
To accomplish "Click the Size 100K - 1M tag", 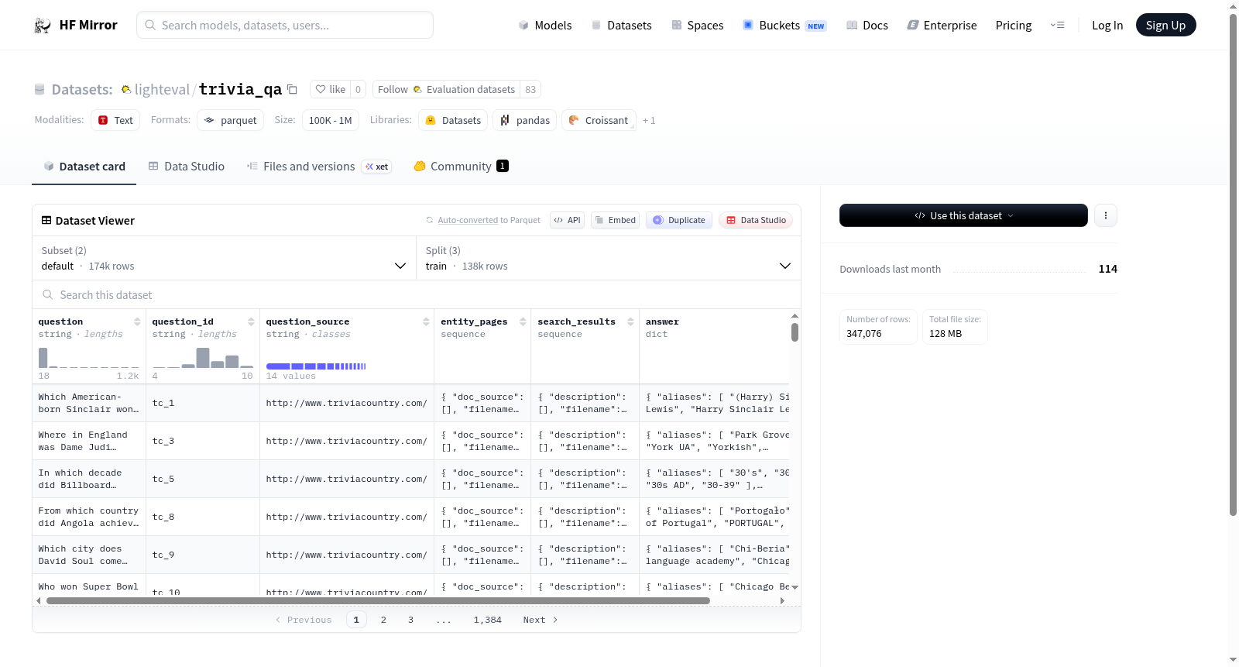I will tap(330, 120).
